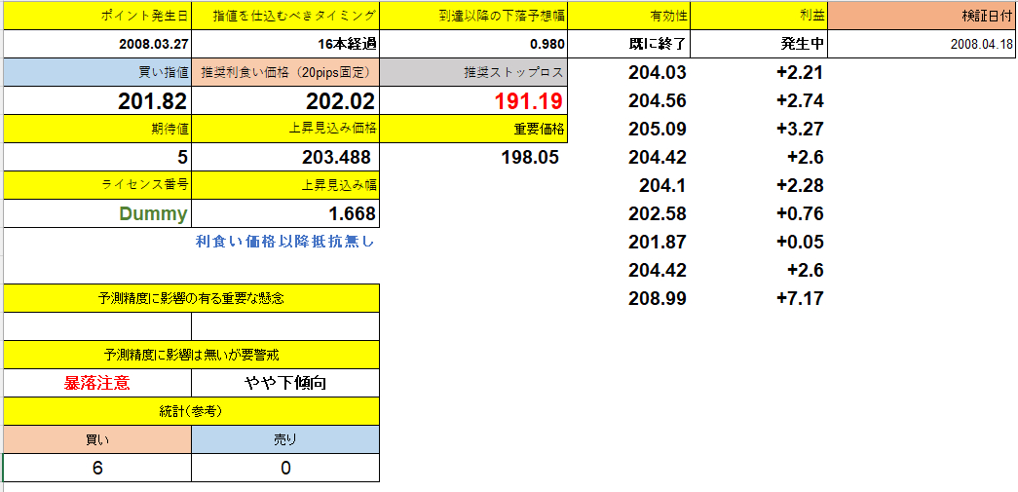The width and height of the screenshot is (1018, 492).
Task: Click the green Dummy license cell
Action: (97, 213)
